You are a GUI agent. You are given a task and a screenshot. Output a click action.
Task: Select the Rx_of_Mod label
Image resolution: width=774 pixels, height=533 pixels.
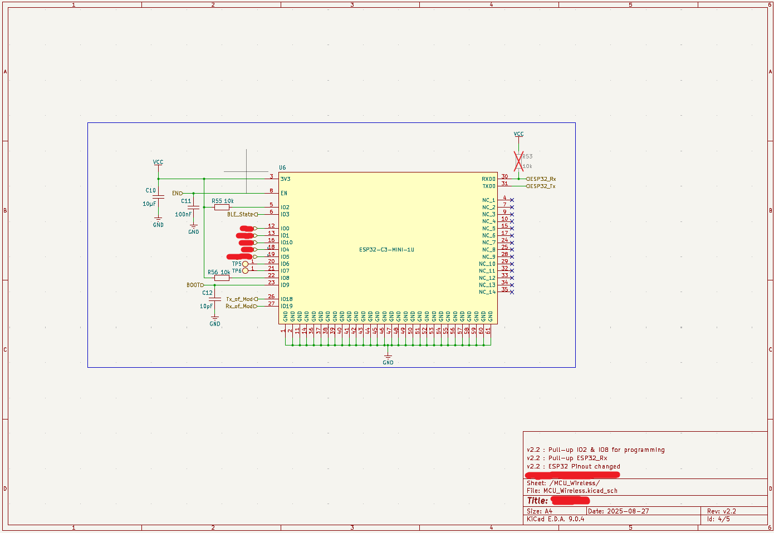pos(241,306)
